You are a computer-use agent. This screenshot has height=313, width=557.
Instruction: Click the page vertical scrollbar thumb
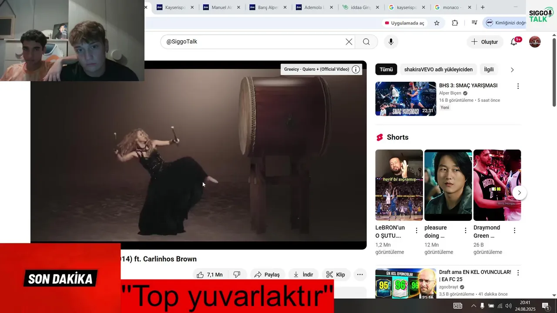point(554,73)
